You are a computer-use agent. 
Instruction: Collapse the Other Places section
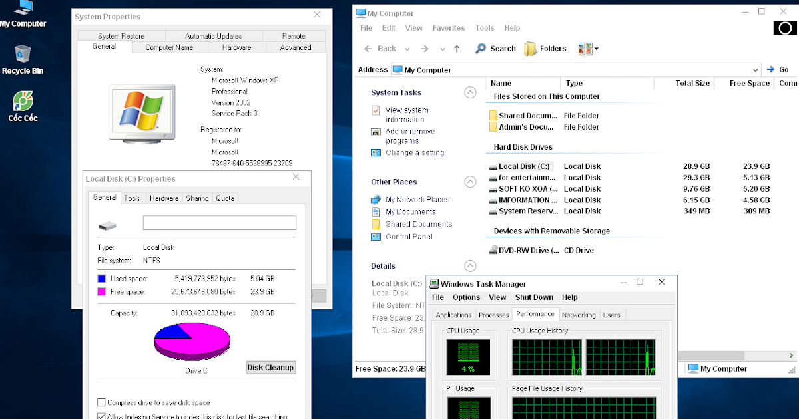470,182
